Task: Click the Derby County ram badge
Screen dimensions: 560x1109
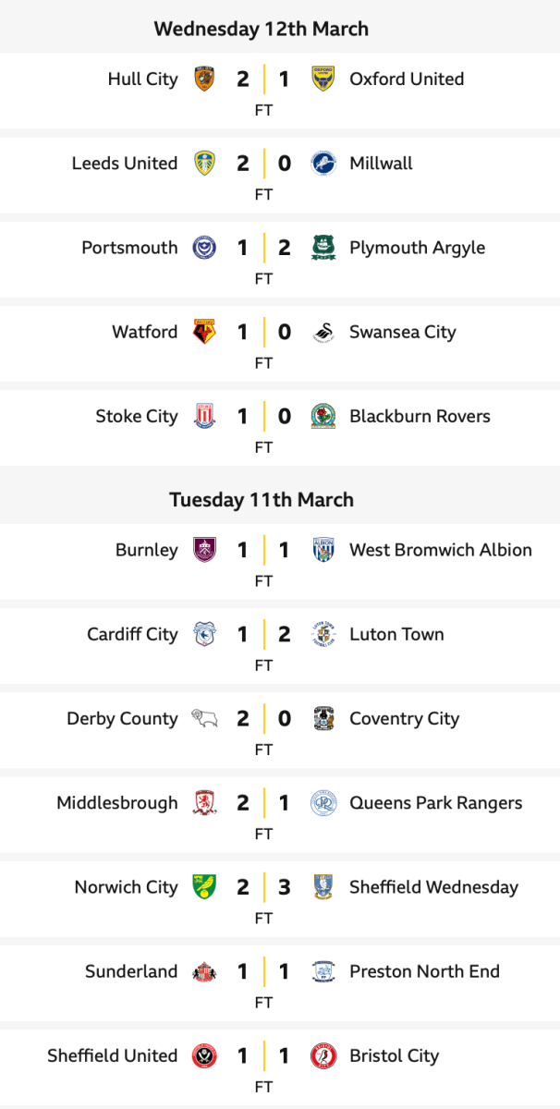Action: click(204, 718)
